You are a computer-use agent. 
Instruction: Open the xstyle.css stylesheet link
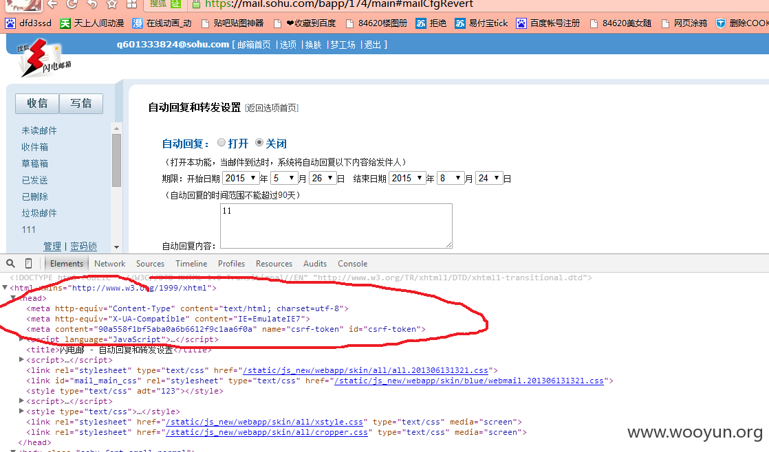(x=264, y=422)
